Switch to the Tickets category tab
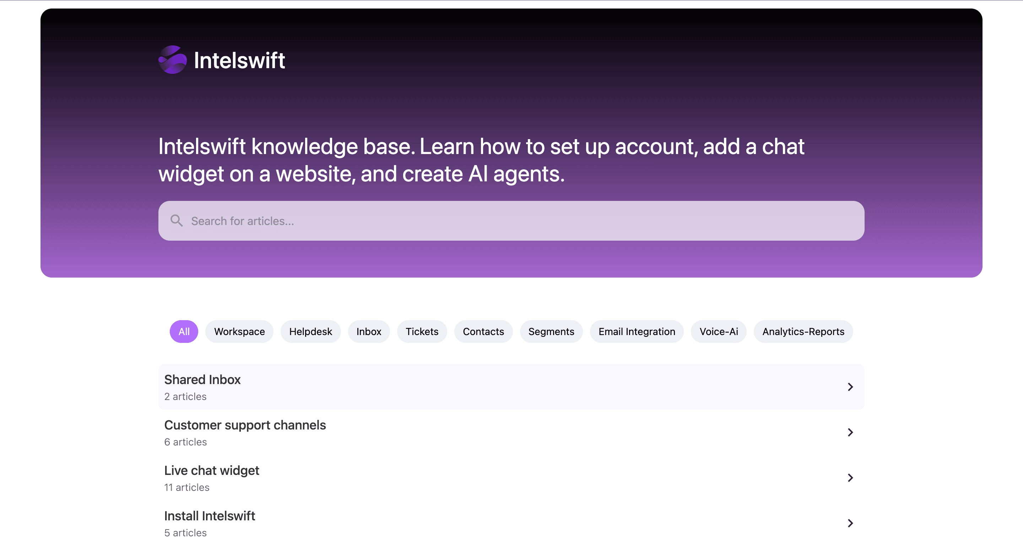 [422, 331]
